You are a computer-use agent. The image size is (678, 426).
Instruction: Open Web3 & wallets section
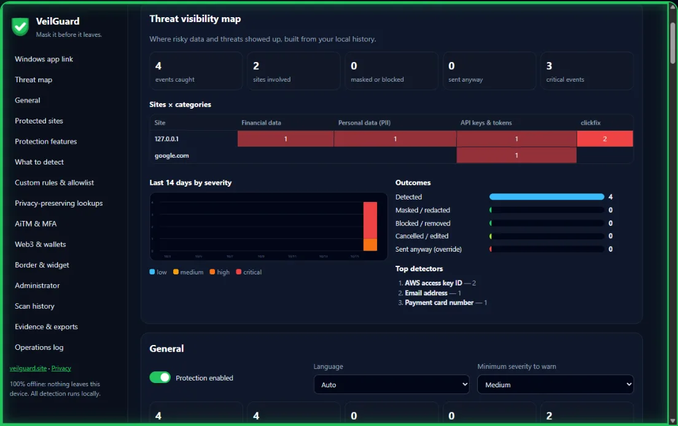tap(40, 244)
